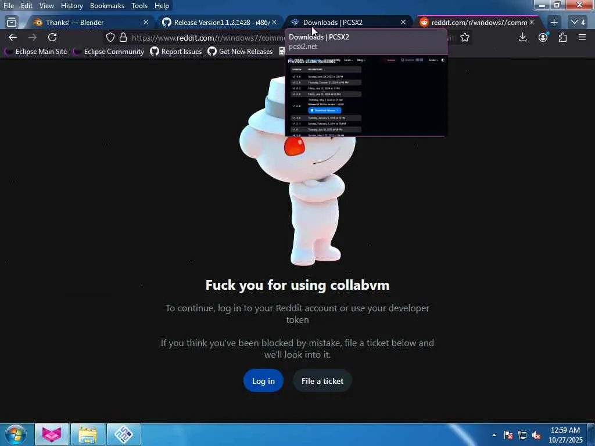Show site security padlock info
This screenshot has height=446, width=595.
pyautogui.click(x=123, y=37)
